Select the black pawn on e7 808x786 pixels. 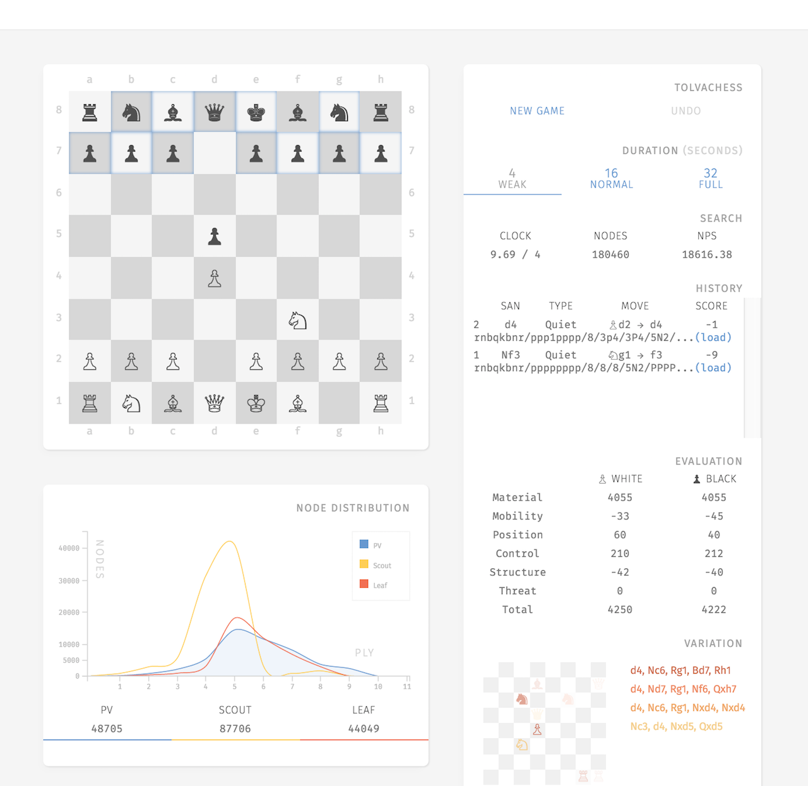point(256,153)
